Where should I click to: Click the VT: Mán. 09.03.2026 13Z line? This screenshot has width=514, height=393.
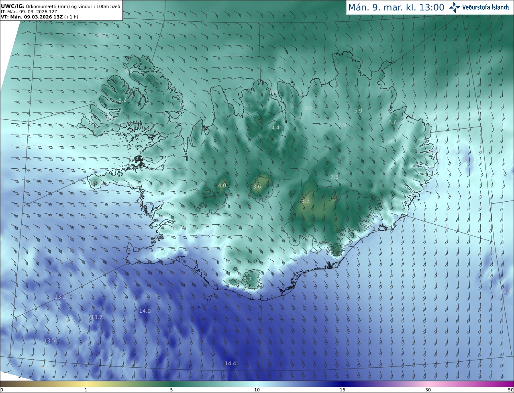click(39, 17)
